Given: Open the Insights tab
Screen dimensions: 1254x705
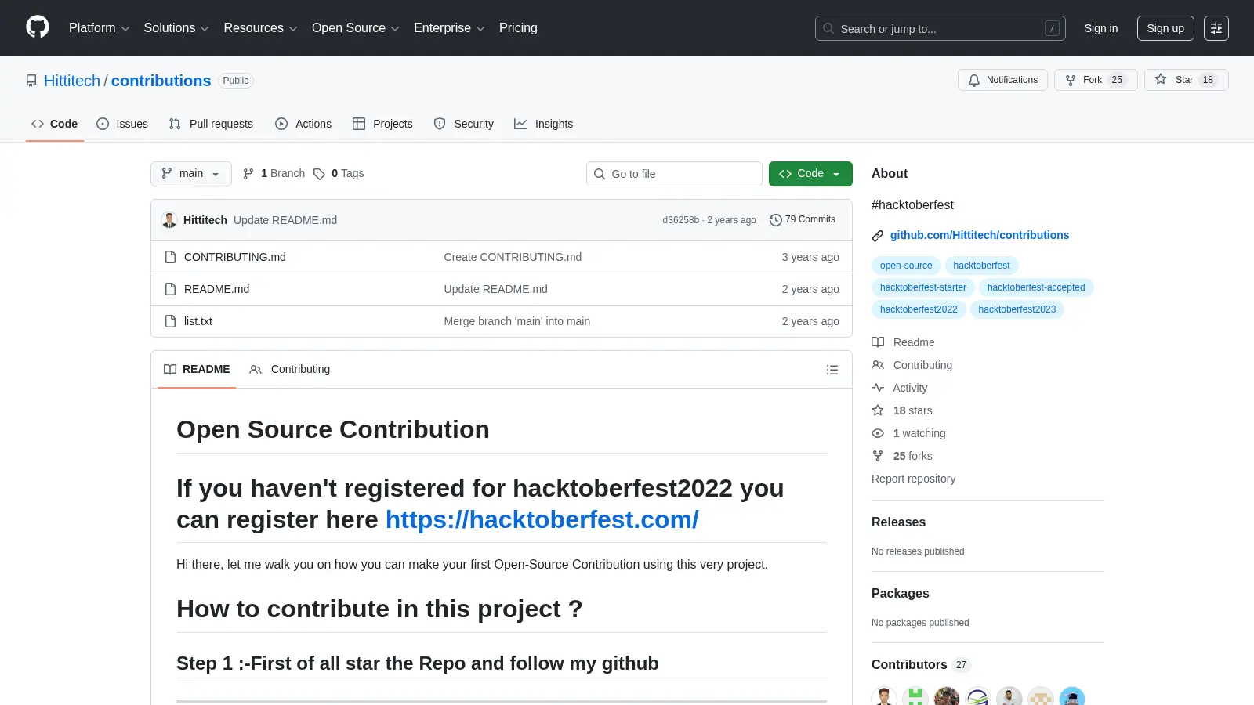Looking at the screenshot, I should coord(543,124).
